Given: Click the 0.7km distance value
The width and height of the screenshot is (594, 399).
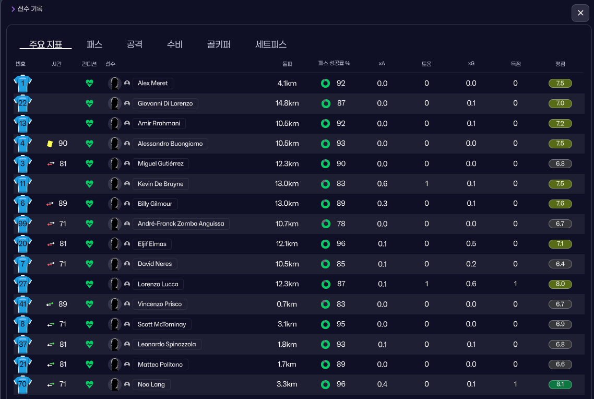Looking at the screenshot, I should pos(287,304).
